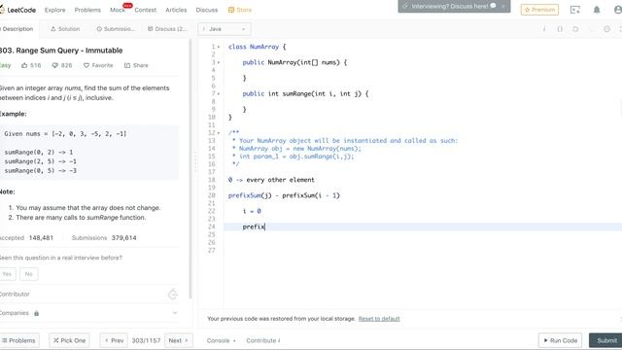This screenshot has width=622, height=350.
Task: Open the Problems list button at bottom
Action: (19, 340)
